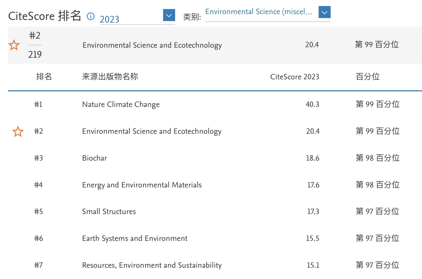Screen dimensions: 422x279
Task: Favorite the Nature Climate Change journal row
Action: 18,104
